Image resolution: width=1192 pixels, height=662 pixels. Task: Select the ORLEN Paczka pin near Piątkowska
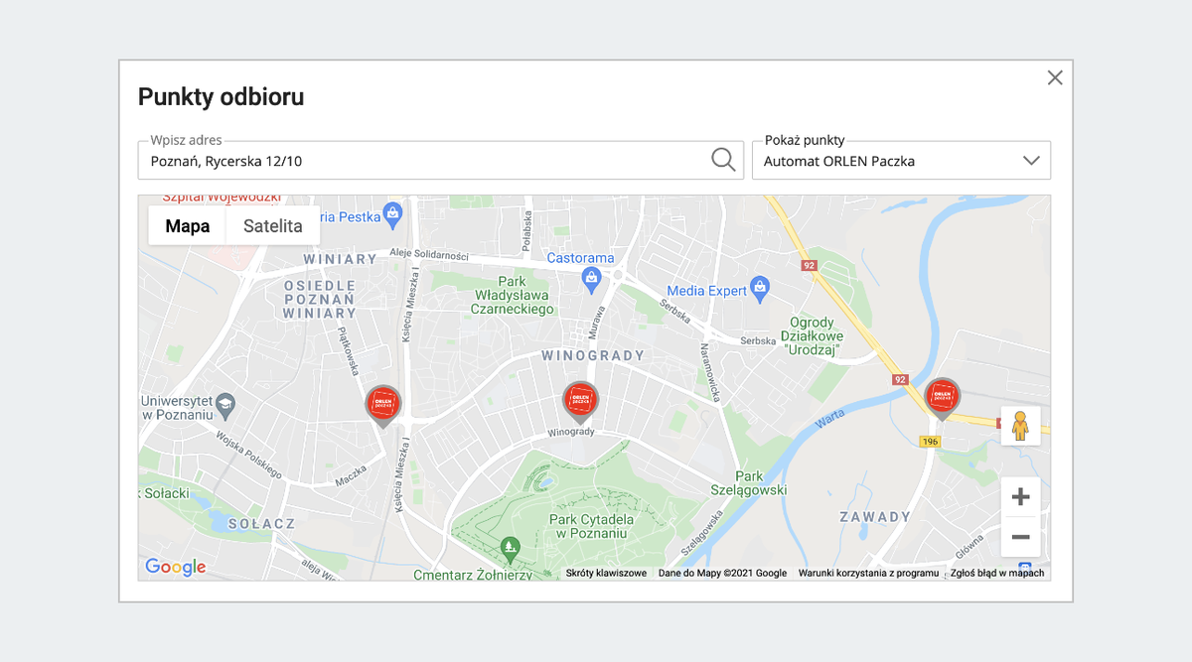pos(383,406)
